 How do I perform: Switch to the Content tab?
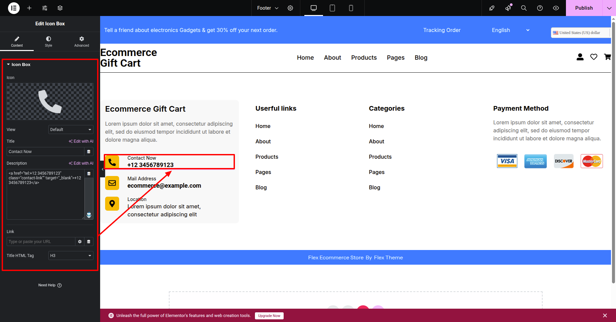point(17,41)
